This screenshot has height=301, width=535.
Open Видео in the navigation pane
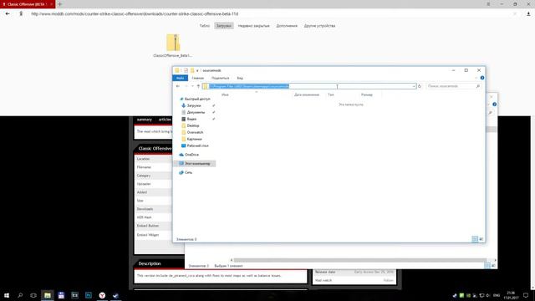point(191,119)
